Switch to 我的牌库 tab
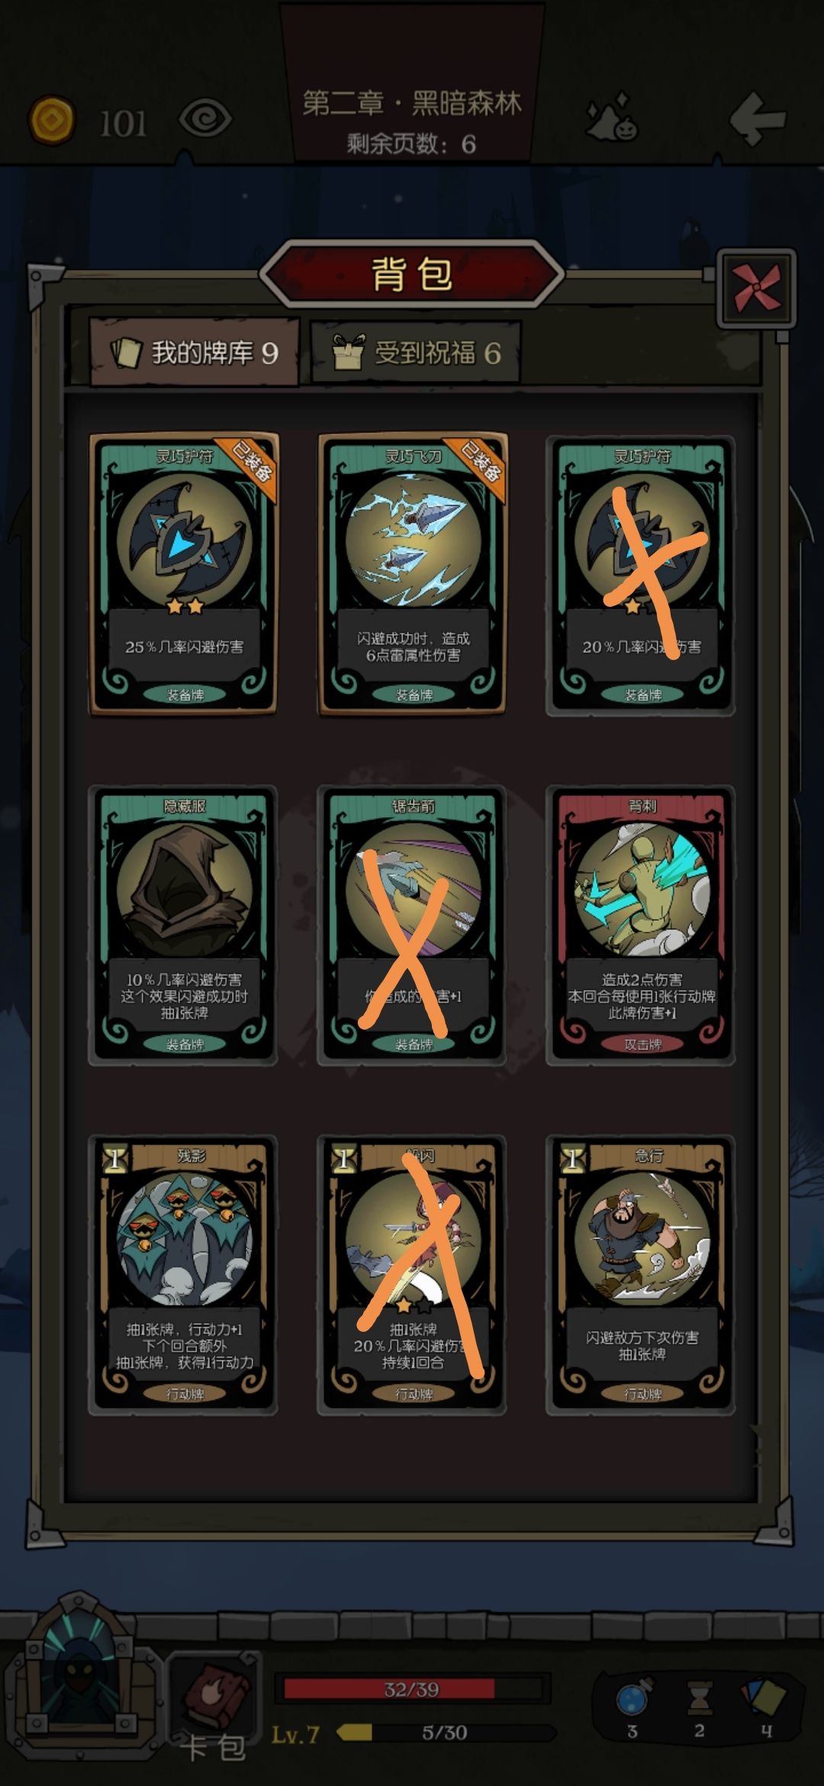This screenshot has width=824, height=1786. tap(194, 352)
